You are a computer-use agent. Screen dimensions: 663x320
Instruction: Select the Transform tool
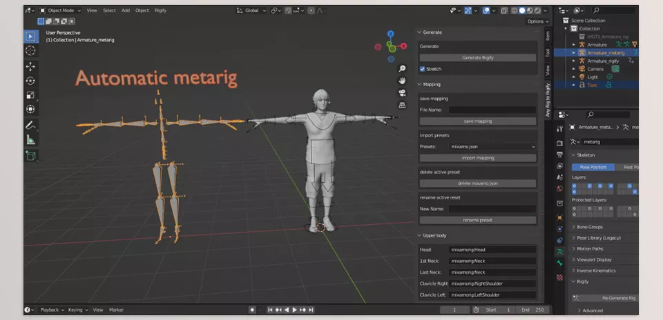[31, 110]
